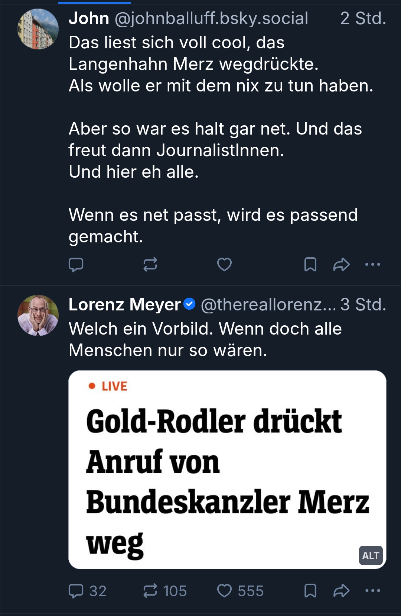The height and width of the screenshot is (616, 401).
Task: Like Lorenz Meyer's post
Action: 224,591
